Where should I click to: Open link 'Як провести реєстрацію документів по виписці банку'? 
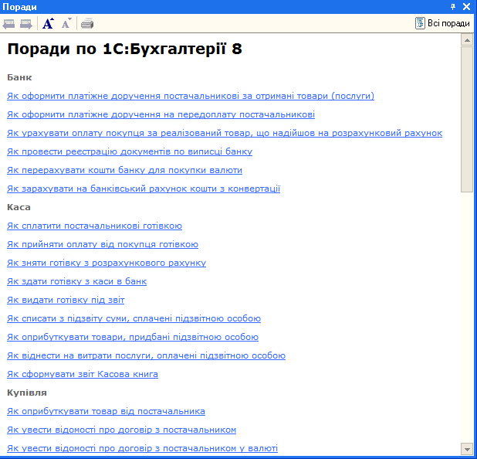click(x=130, y=151)
